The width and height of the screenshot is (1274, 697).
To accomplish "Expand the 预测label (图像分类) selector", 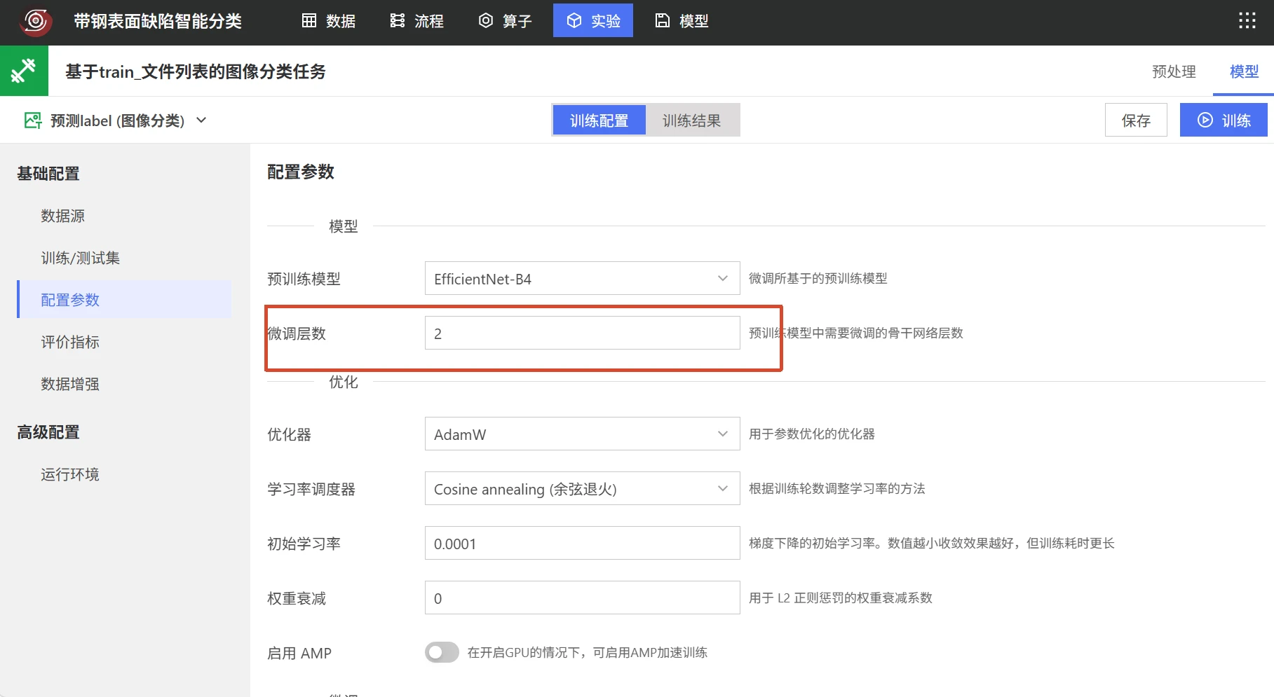I will click(117, 120).
